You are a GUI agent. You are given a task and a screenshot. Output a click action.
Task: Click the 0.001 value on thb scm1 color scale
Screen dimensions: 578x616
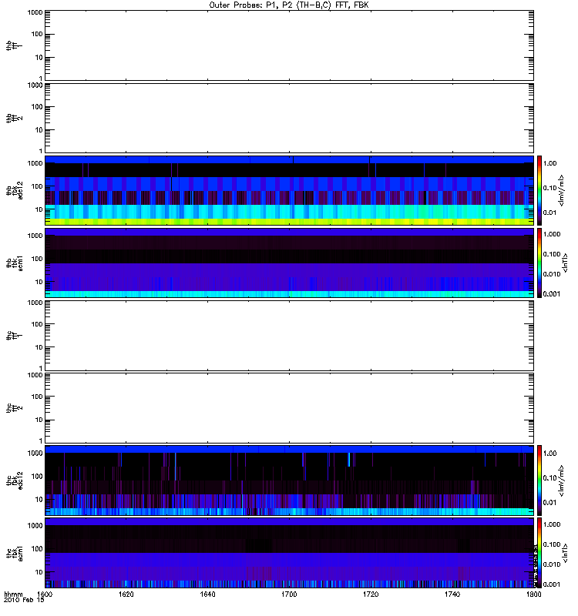click(x=552, y=294)
